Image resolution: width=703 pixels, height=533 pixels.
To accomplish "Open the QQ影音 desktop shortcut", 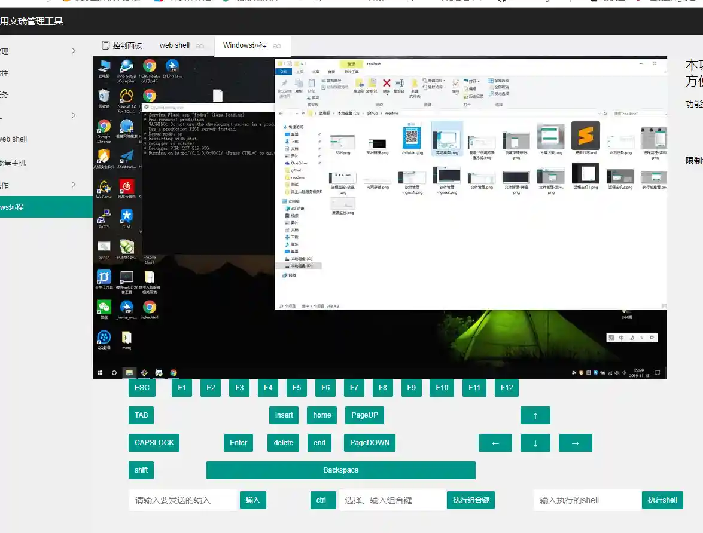I will tap(104, 340).
